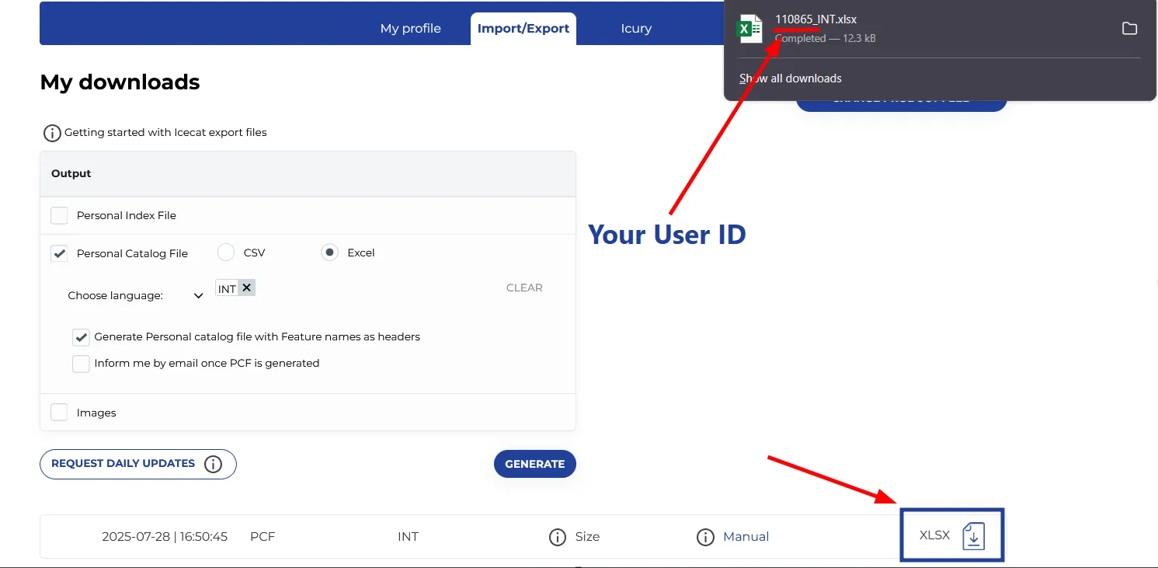Tick the Images output checkbox
This screenshot has height=568, width=1158.
click(59, 413)
